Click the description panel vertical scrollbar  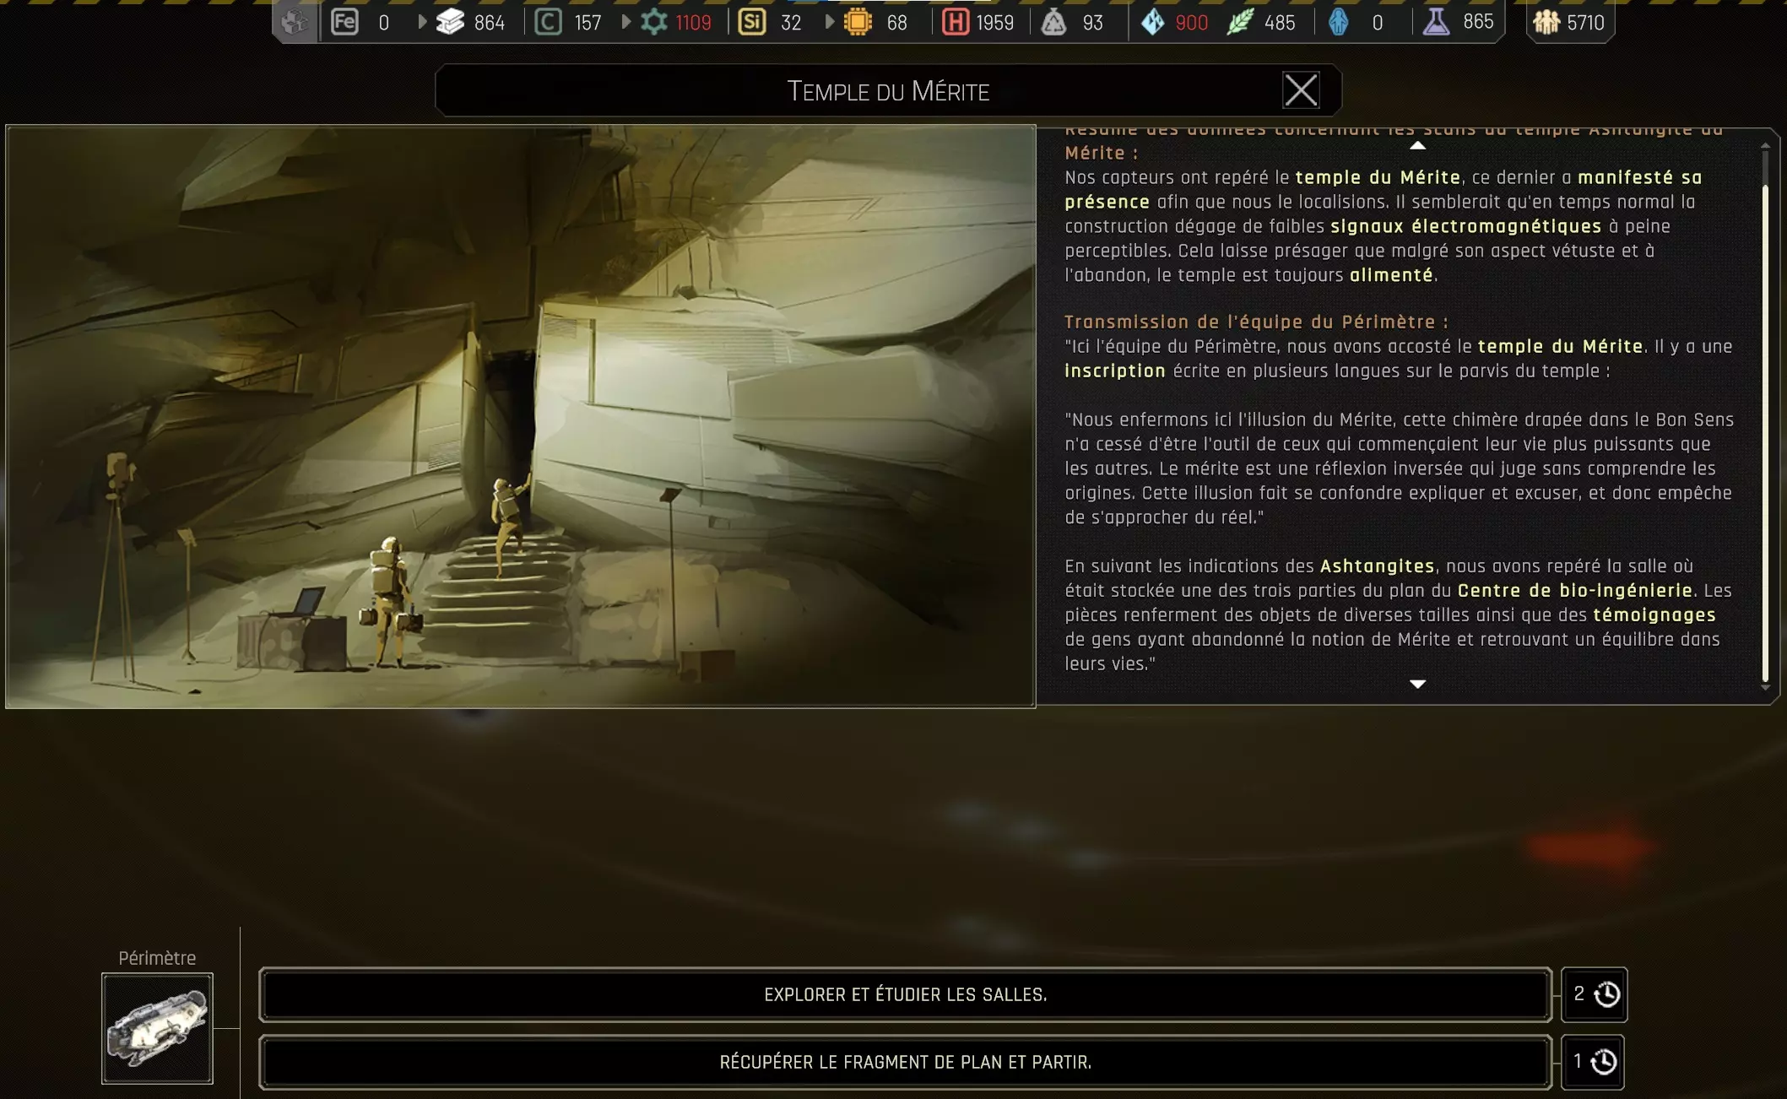point(1765,422)
